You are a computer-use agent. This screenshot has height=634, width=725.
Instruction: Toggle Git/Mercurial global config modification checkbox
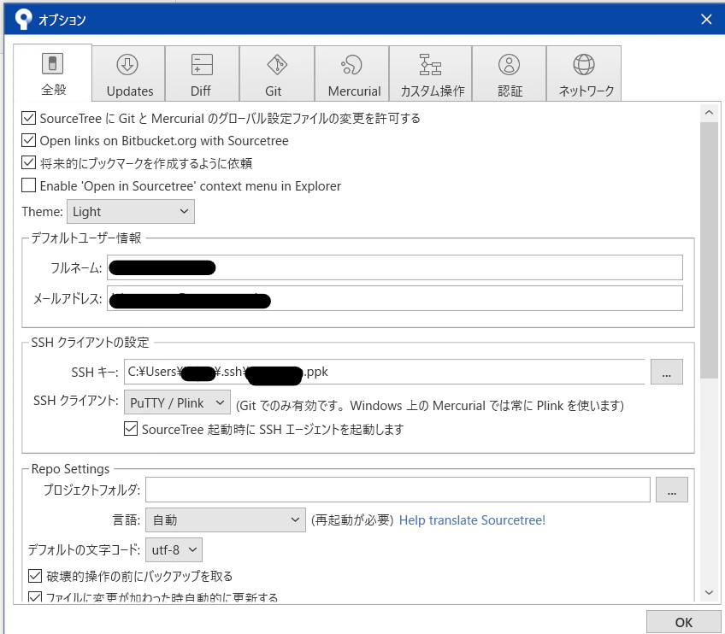point(29,118)
